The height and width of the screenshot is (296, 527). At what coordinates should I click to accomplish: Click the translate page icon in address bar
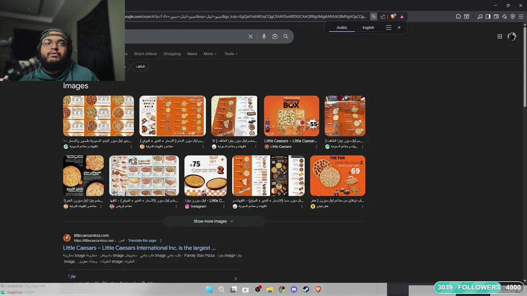pyautogui.click(x=373, y=16)
